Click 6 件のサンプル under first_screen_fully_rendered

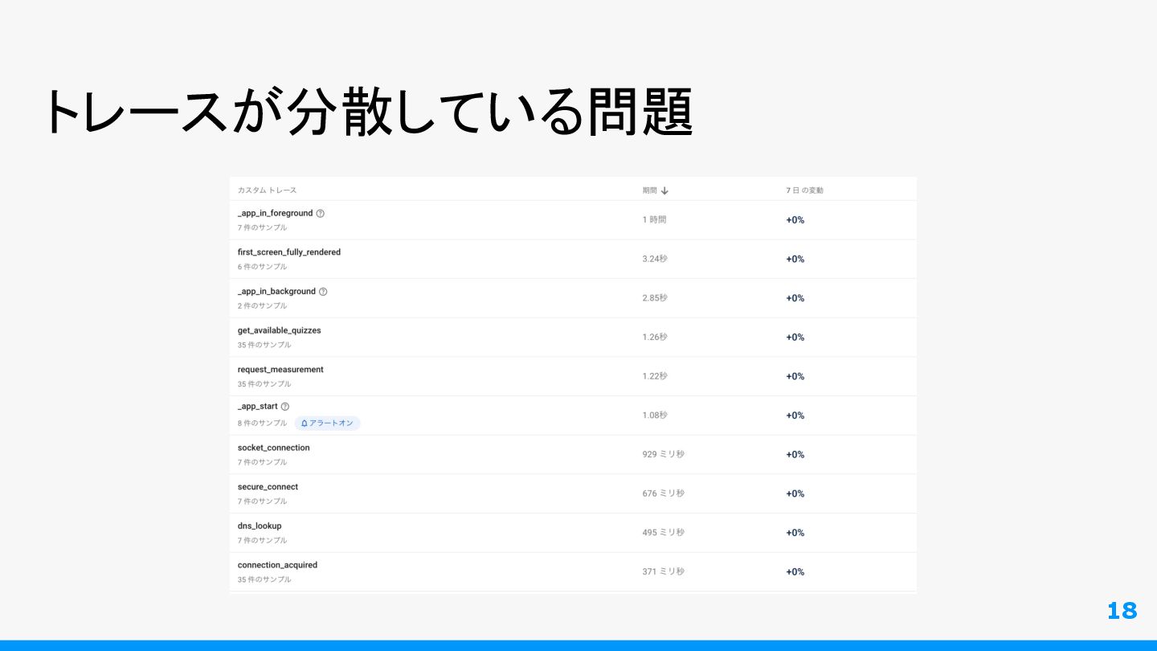pos(262,267)
